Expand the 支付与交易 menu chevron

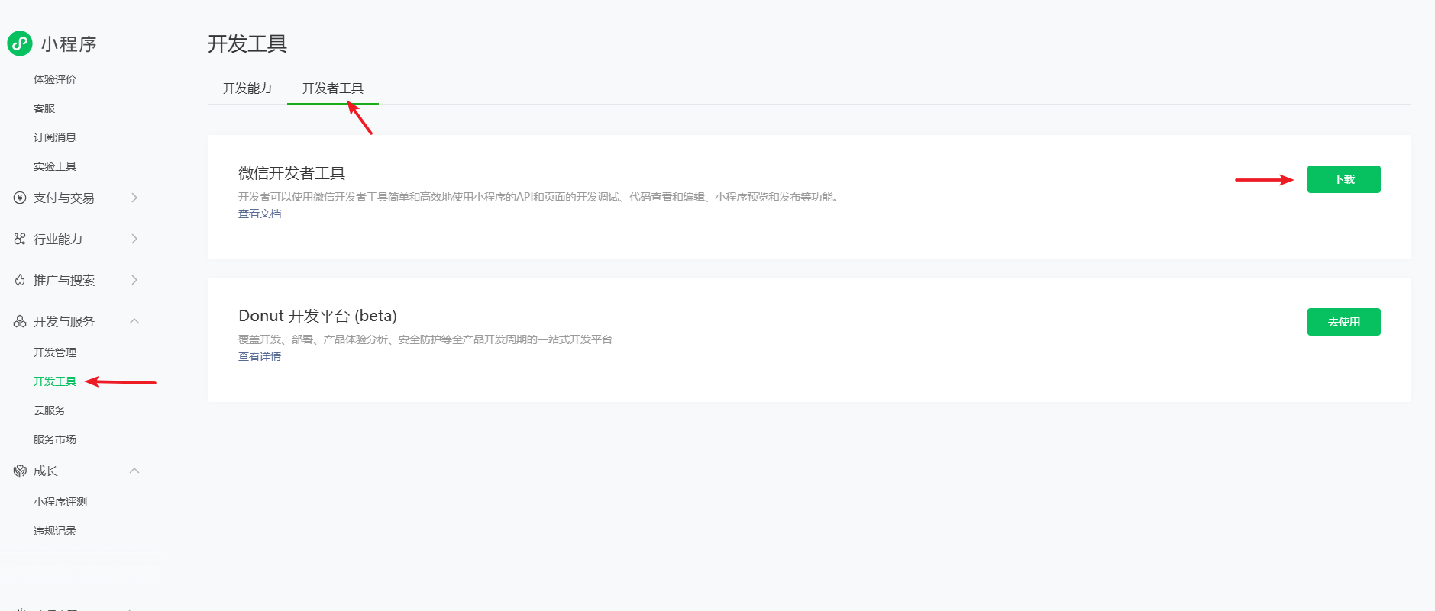[134, 198]
